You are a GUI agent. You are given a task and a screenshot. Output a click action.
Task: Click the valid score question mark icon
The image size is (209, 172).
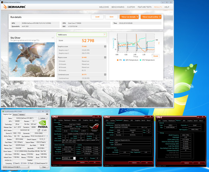click(105, 35)
